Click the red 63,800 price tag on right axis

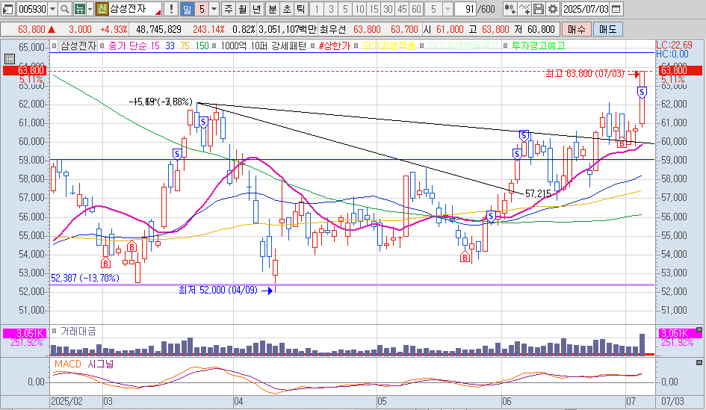click(x=681, y=70)
